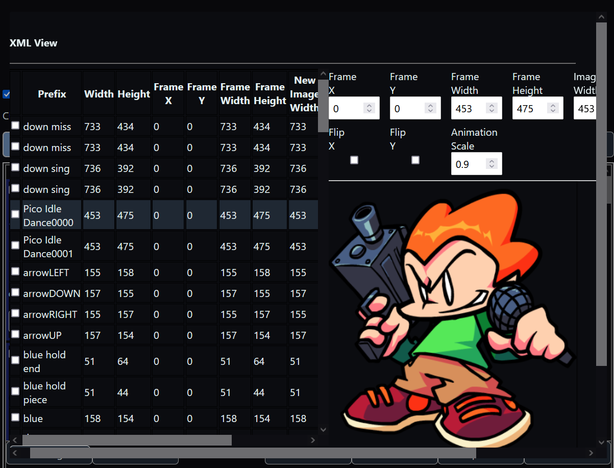
Task: Click the Height column header
Action: (134, 94)
